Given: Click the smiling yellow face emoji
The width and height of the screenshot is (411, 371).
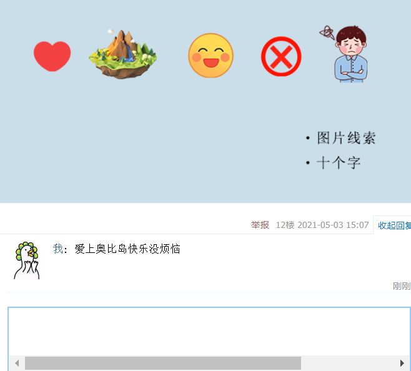Looking at the screenshot, I should coord(210,56).
